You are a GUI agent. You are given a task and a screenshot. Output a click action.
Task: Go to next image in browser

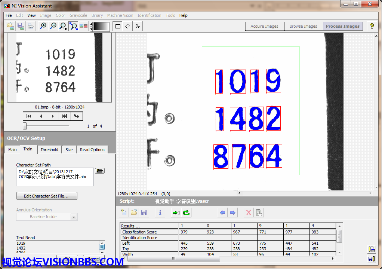53,116
